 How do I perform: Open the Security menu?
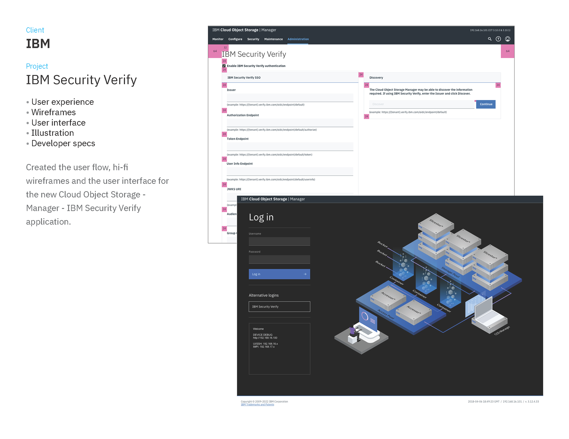click(x=253, y=39)
